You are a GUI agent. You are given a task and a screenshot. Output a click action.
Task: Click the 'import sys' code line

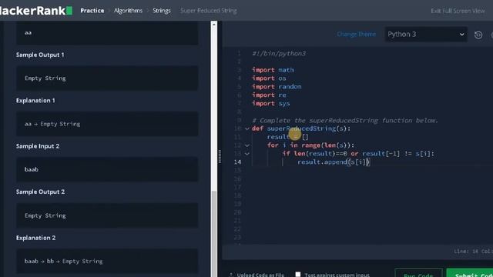coord(271,103)
